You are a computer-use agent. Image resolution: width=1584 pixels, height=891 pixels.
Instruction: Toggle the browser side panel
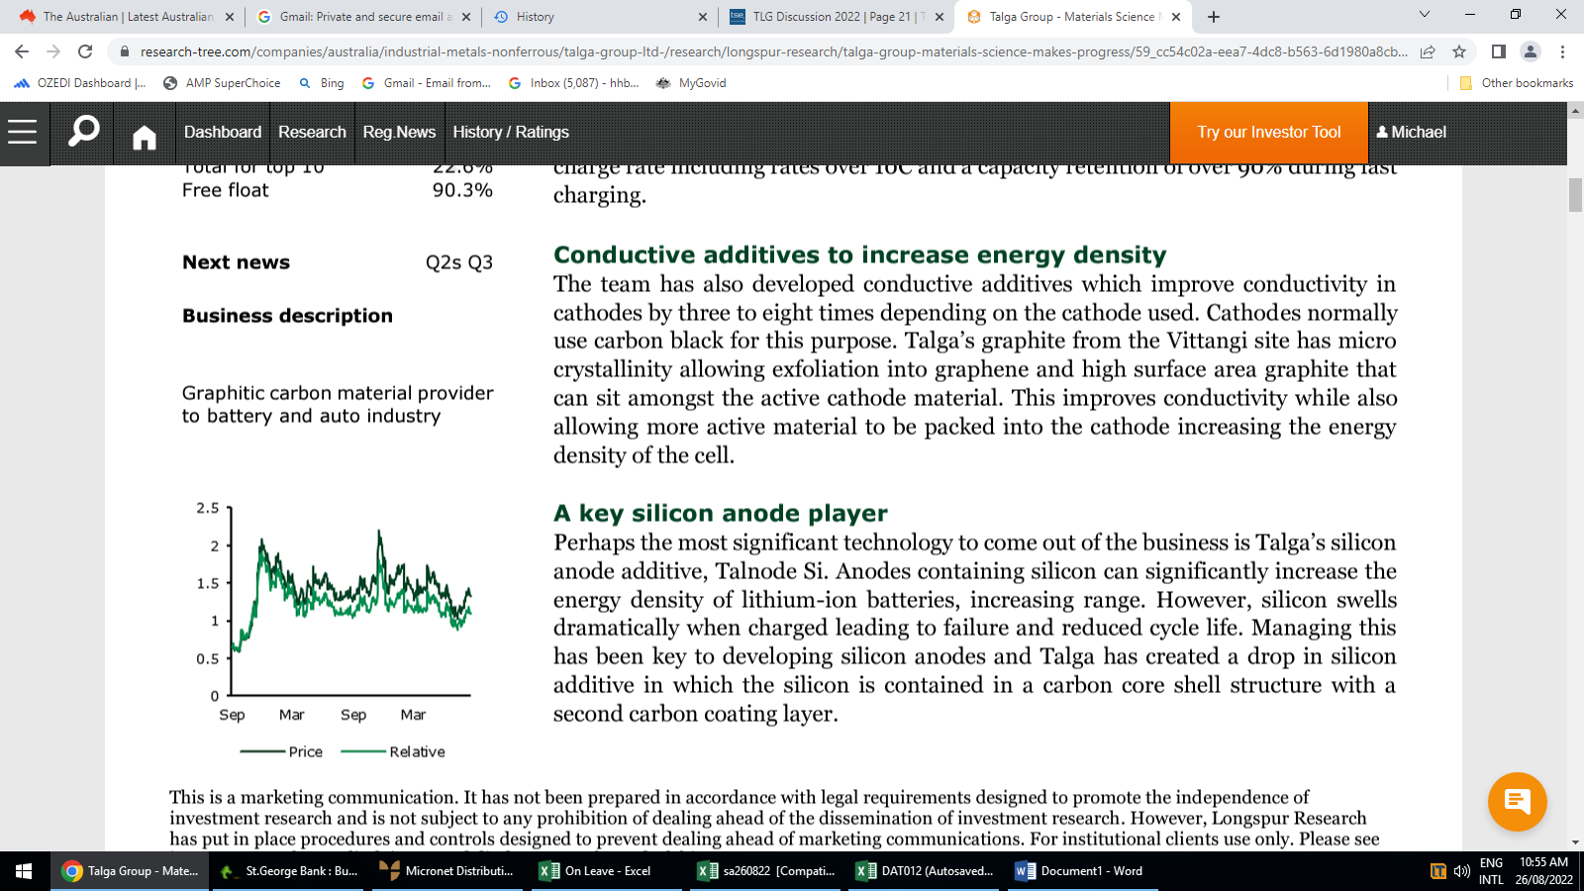(1499, 51)
